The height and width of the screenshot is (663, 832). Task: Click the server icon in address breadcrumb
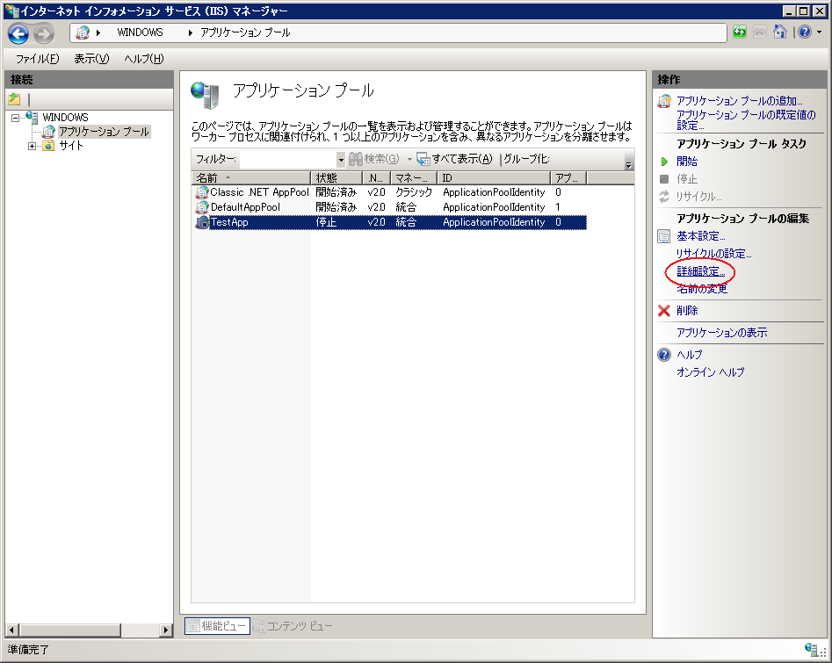(x=83, y=32)
